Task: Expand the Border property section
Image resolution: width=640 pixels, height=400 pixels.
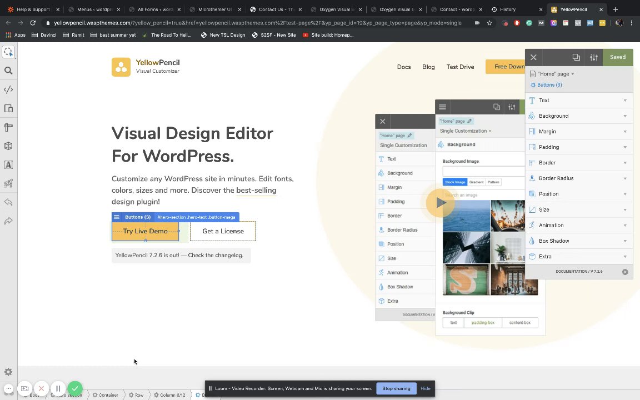Action: [x=579, y=162]
